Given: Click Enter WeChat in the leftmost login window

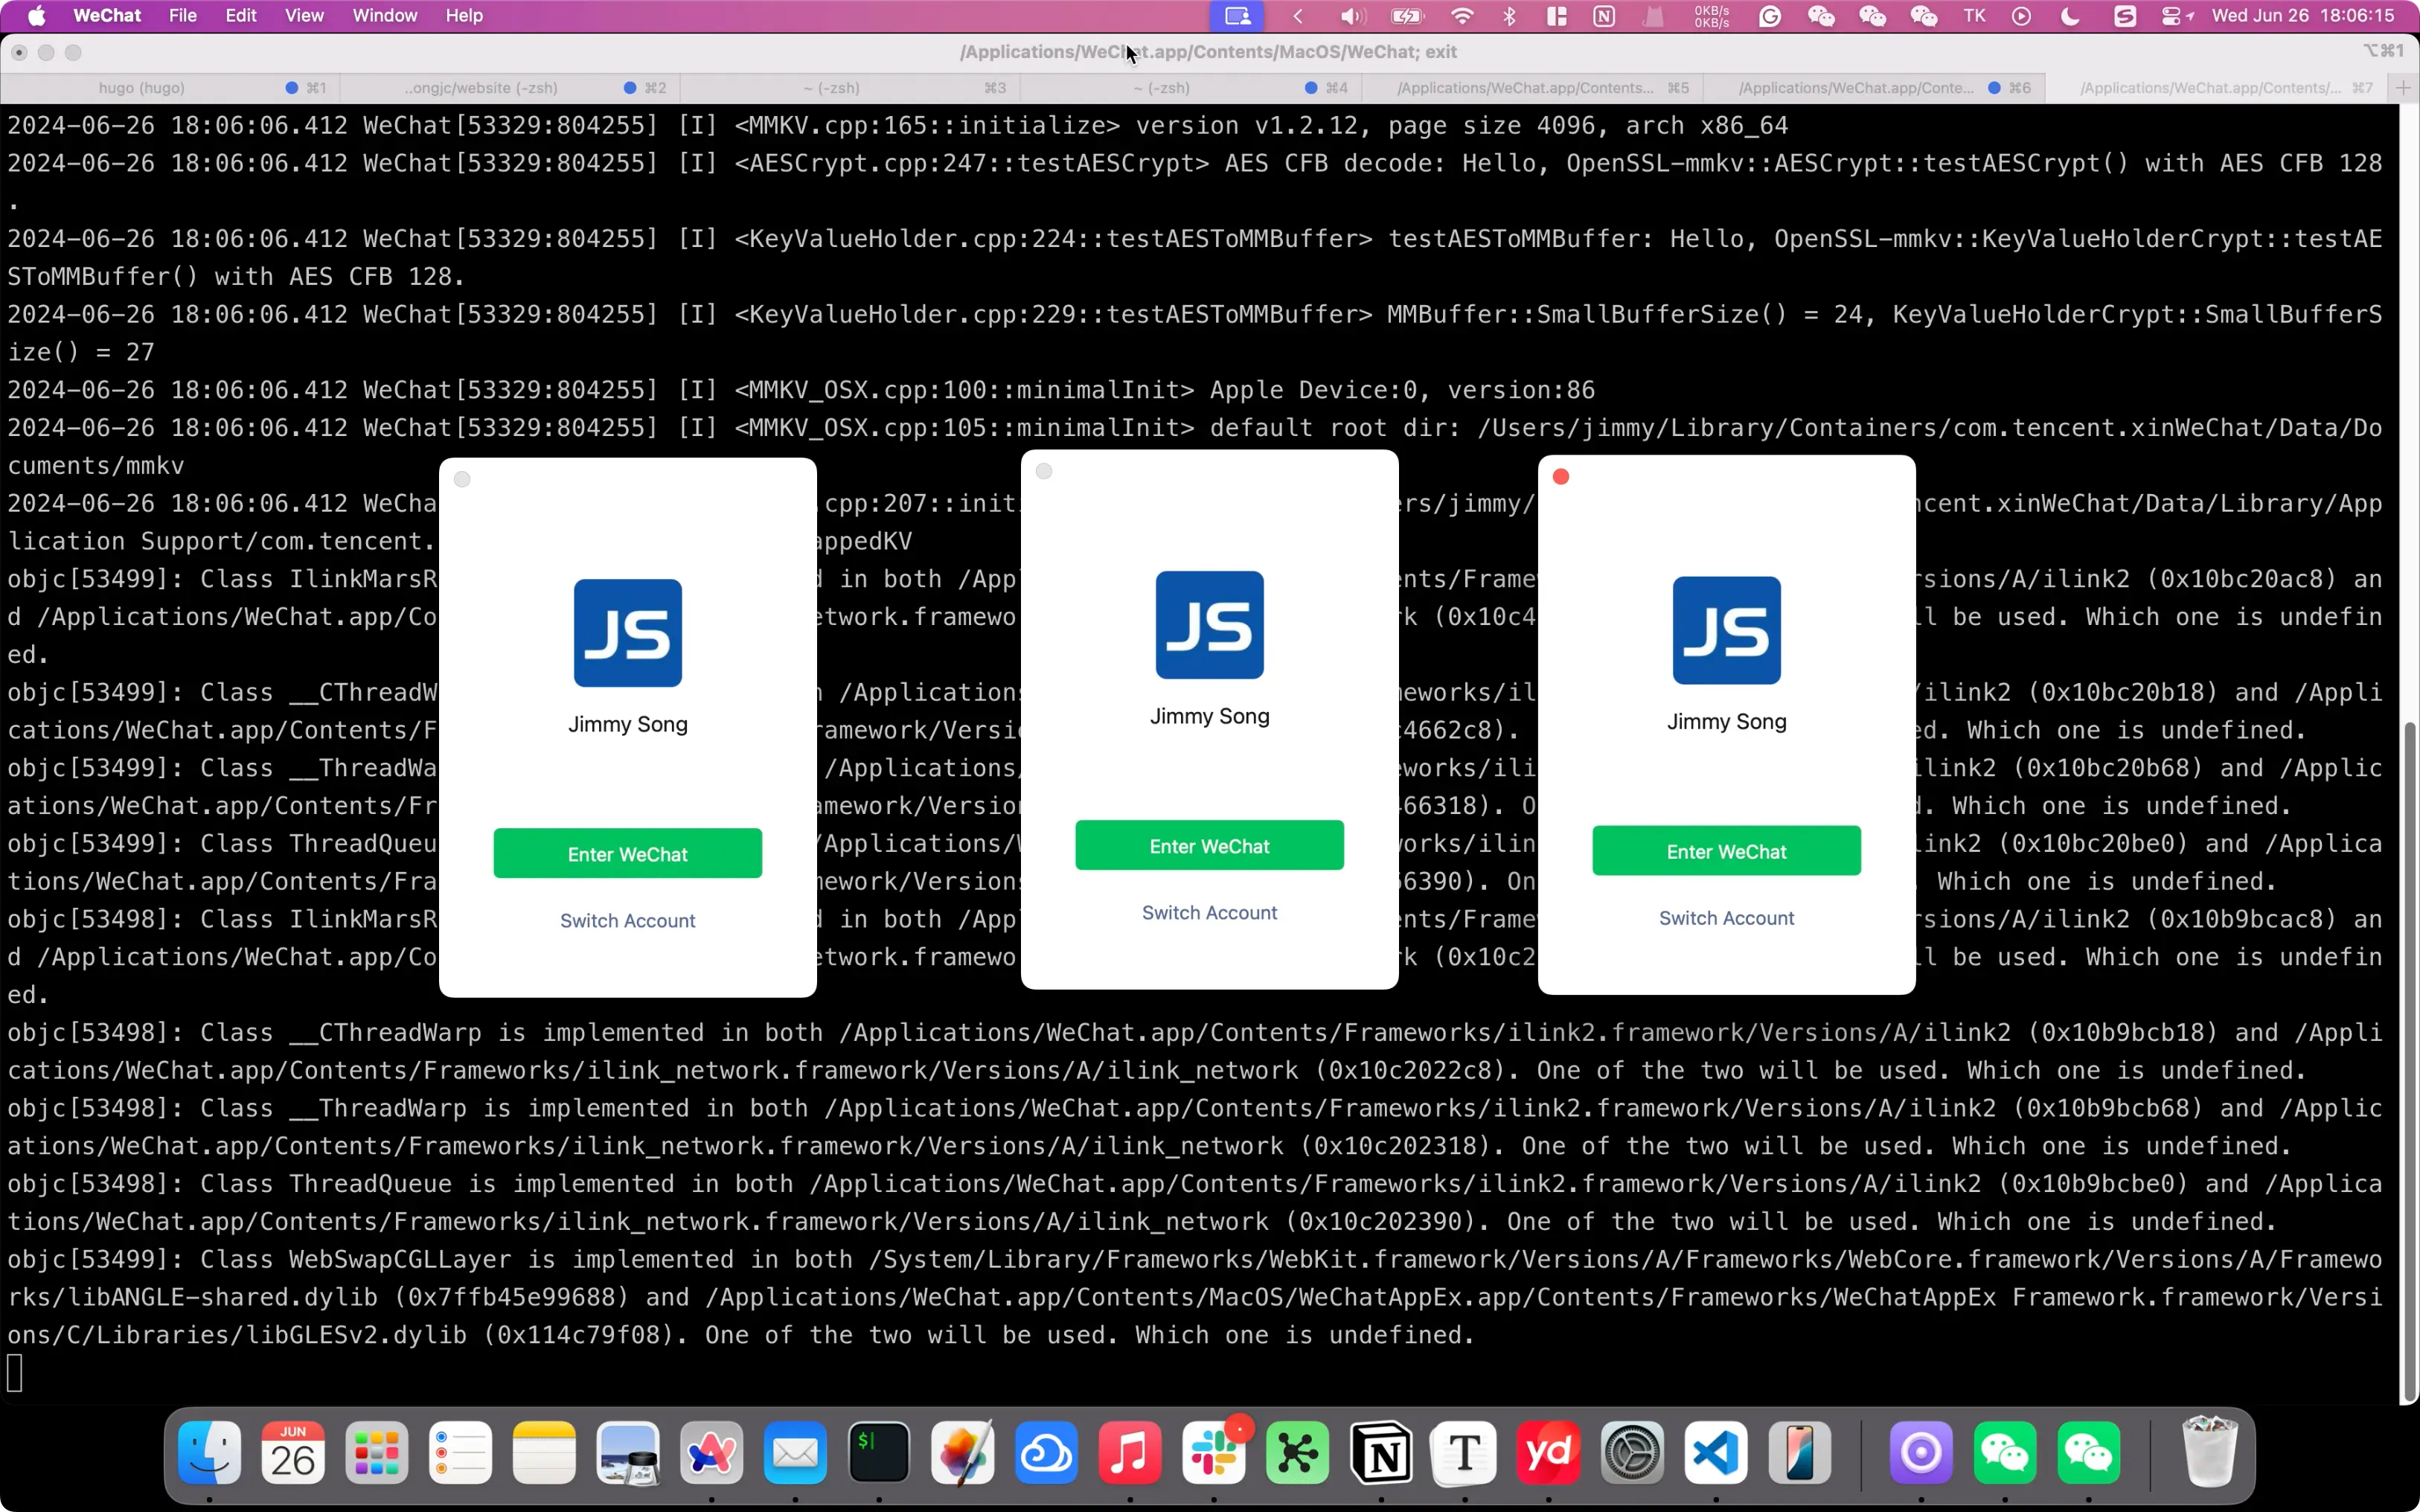Looking at the screenshot, I should point(628,854).
